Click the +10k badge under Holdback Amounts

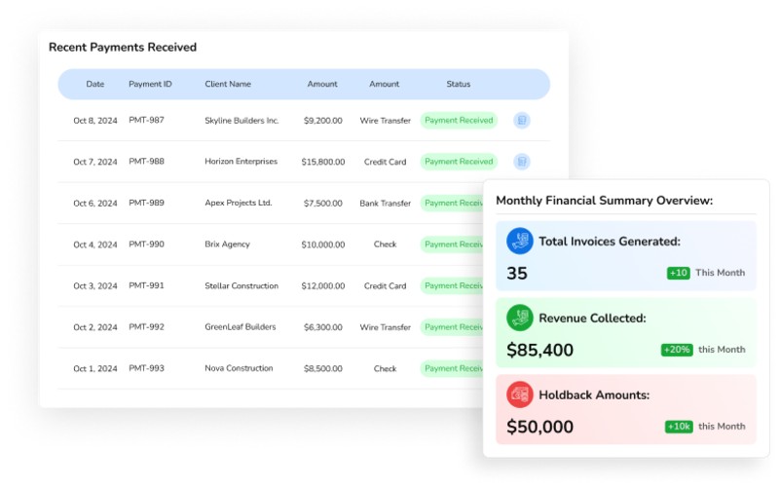click(679, 427)
